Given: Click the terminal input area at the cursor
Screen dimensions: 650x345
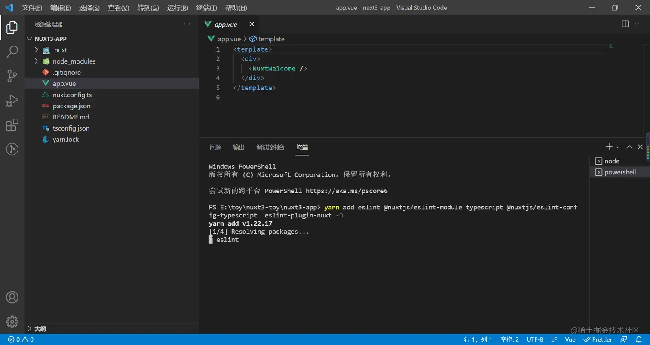Looking at the screenshot, I should 211,240.
